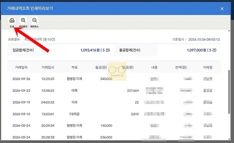Click the scrollbar up arrow
234x143 pixels.
(x=229, y=31)
